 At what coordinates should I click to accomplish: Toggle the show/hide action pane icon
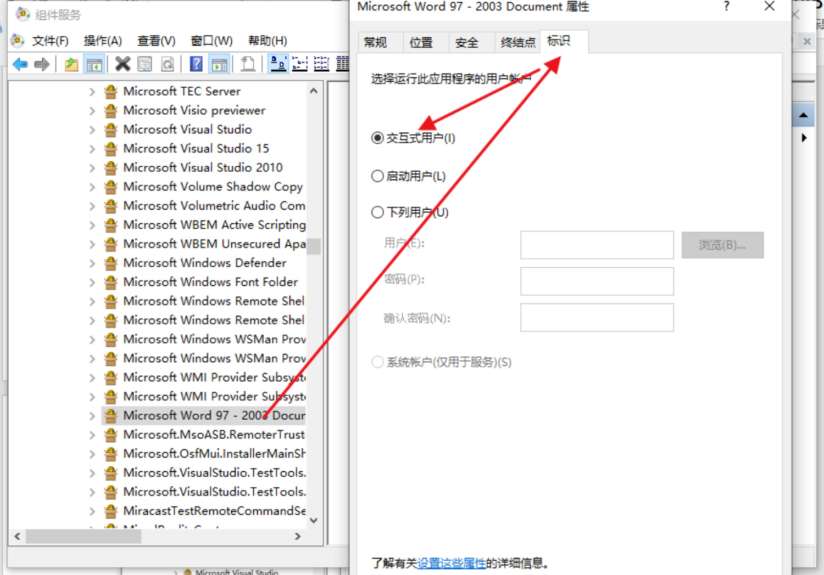point(220,64)
